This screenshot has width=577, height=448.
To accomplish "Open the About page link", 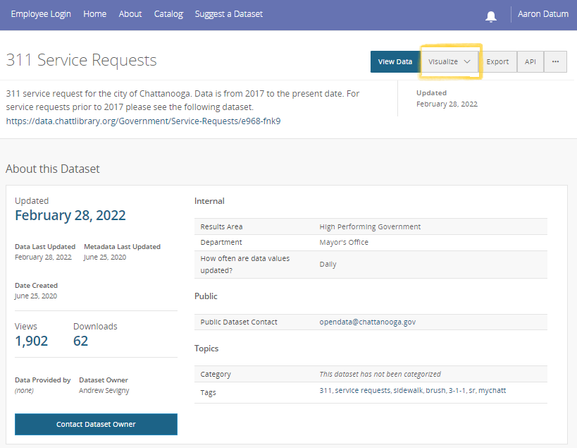I will tap(130, 14).
